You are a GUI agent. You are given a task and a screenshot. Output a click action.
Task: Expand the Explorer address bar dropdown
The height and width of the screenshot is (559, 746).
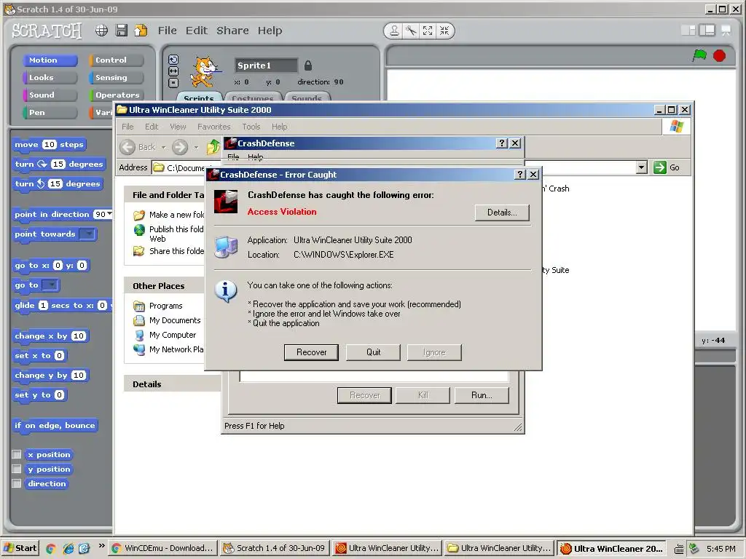(x=642, y=167)
